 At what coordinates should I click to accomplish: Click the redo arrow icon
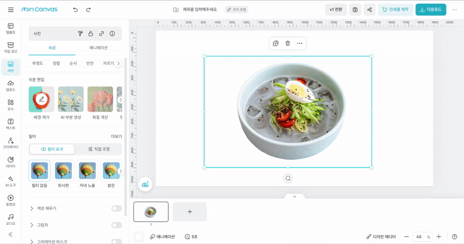coord(88,10)
